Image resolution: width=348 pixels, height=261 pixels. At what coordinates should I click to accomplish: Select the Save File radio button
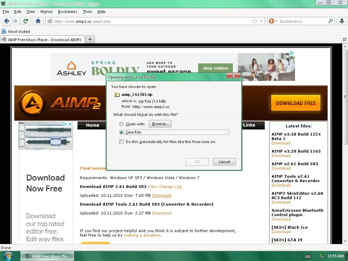pos(121,133)
